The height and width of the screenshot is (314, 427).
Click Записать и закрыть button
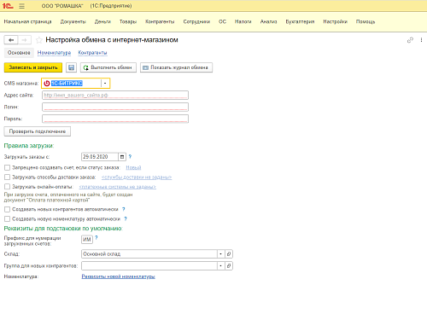point(33,67)
